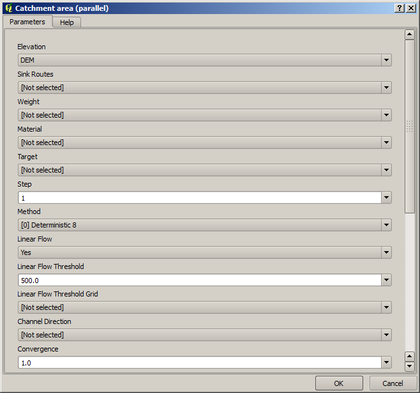Select the Parameters tab

click(27, 22)
